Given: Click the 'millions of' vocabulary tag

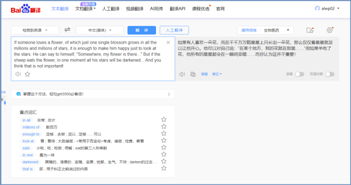Looking at the screenshot, I should pos(31,127).
